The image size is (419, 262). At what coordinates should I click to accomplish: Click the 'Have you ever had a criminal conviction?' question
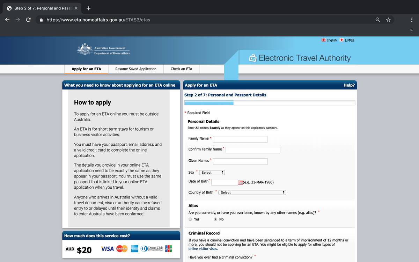[220, 257]
